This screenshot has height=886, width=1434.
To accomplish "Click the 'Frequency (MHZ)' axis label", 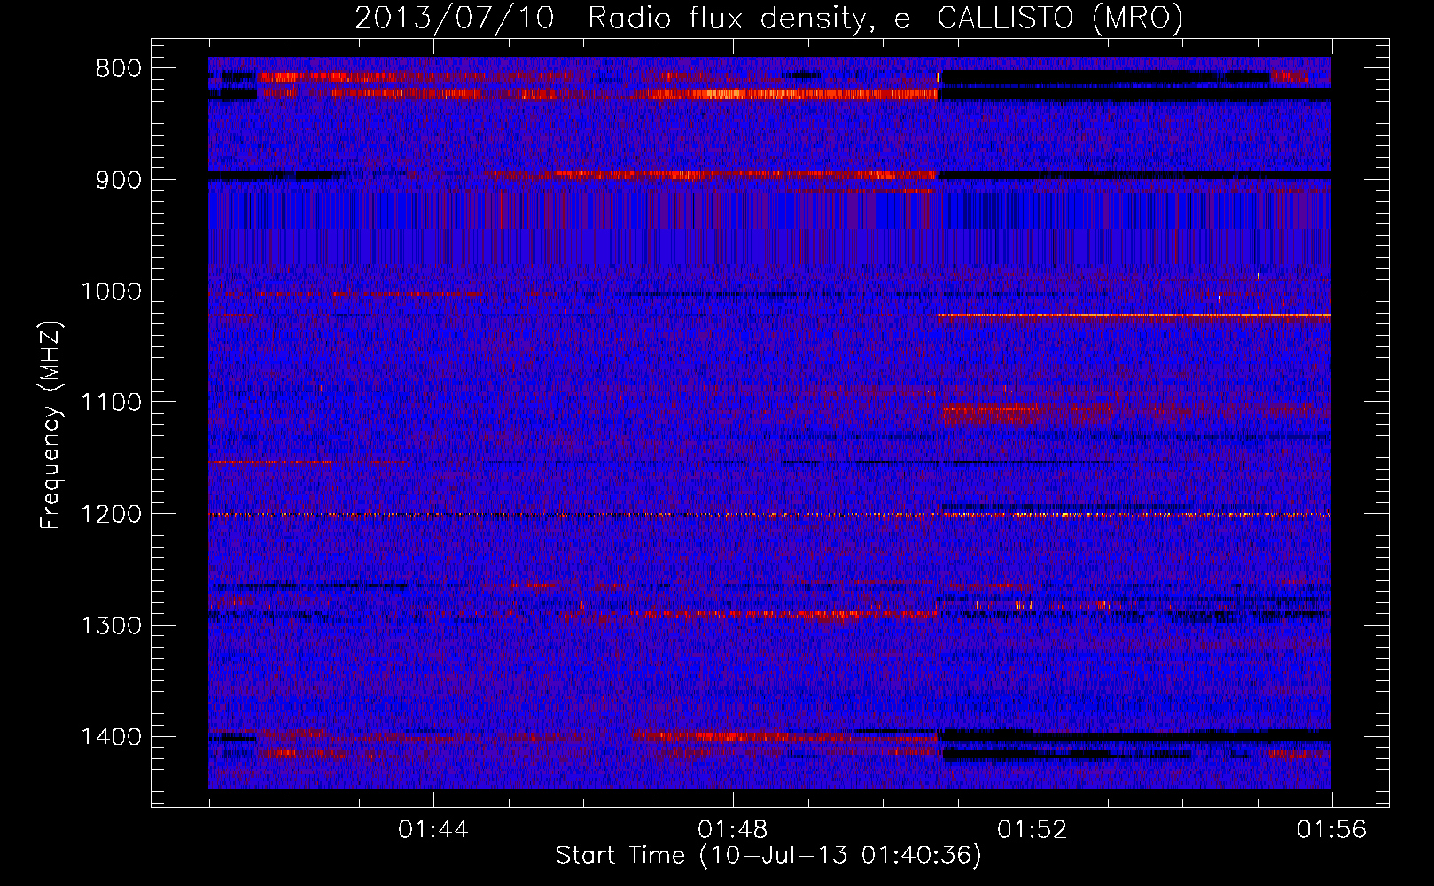I will pyautogui.click(x=51, y=425).
